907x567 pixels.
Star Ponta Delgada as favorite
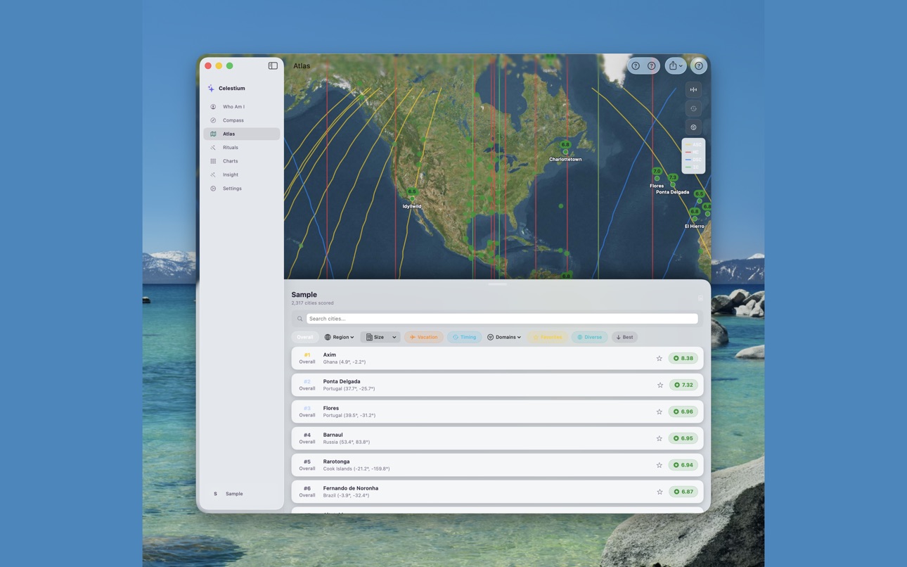coord(660,386)
